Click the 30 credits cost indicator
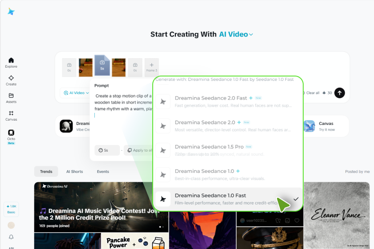 tap(327, 93)
